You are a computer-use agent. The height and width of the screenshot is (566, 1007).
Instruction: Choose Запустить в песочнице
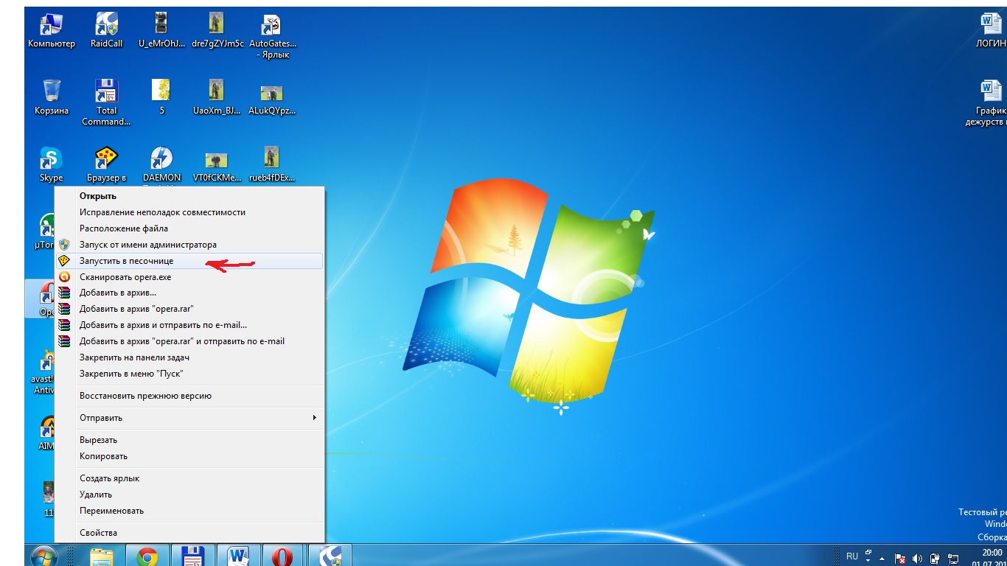pyautogui.click(x=189, y=261)
